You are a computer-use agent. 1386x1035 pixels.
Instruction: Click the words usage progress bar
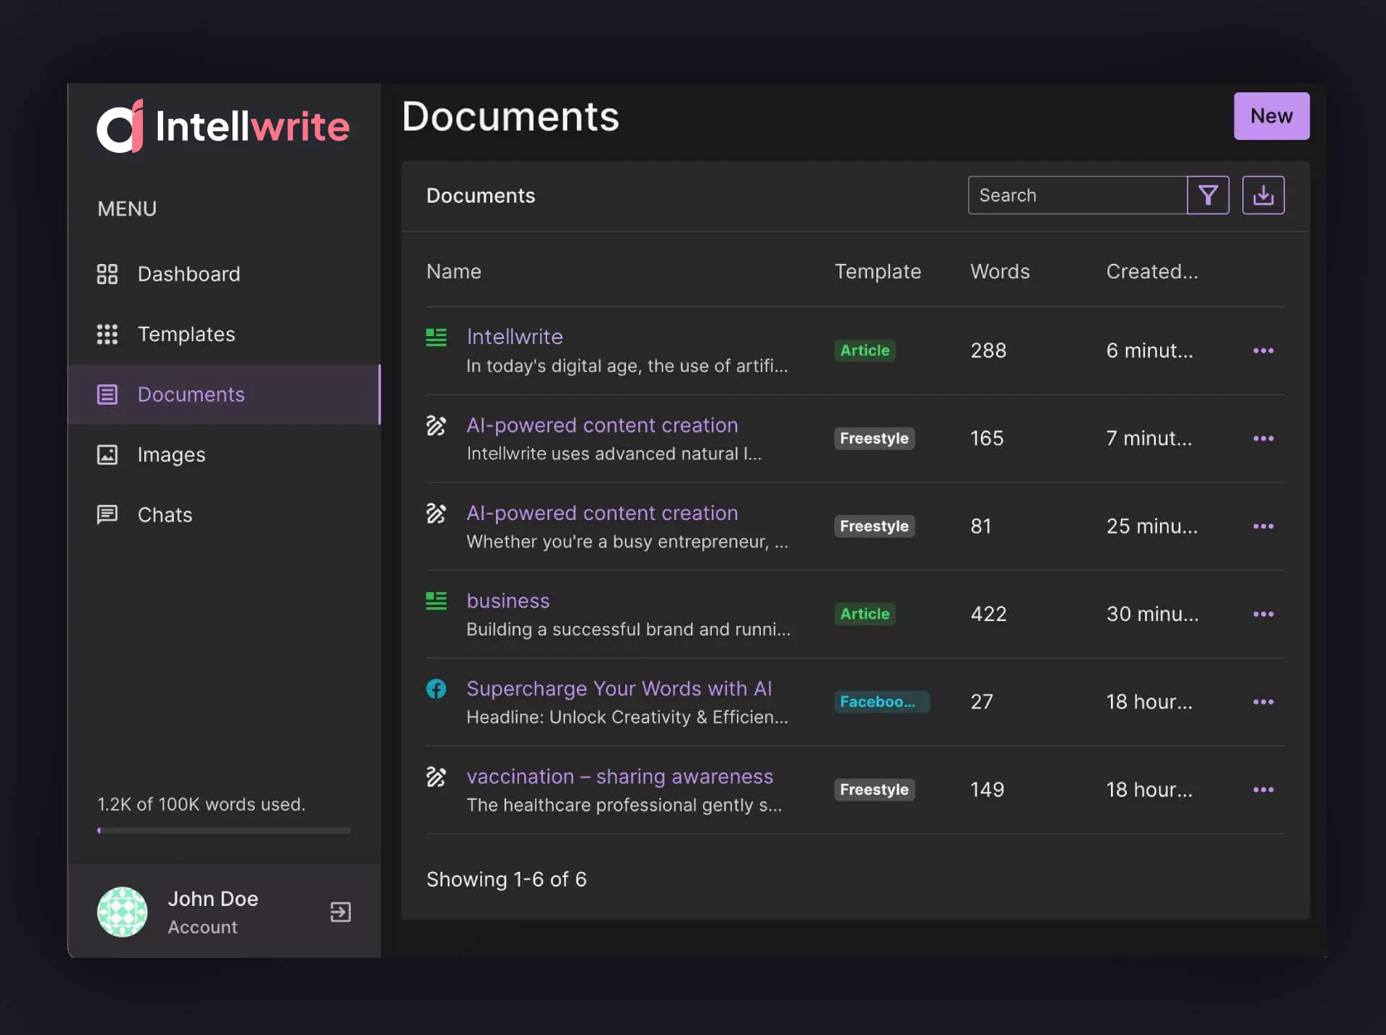(x=224, y=830)
